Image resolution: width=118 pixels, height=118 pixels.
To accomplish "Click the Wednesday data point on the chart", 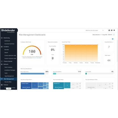I will 98,45.
